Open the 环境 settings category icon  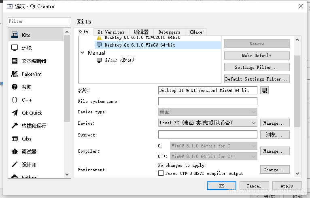point(15,48)
